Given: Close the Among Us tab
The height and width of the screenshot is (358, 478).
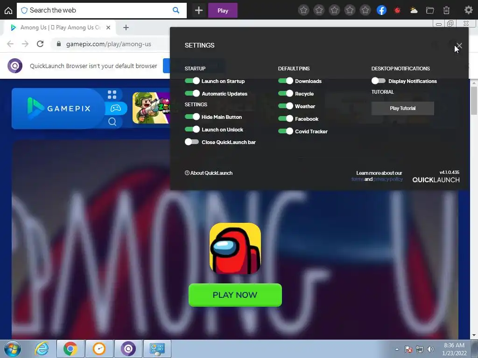Looking at the screenshot, I should (x=108, y=28).
